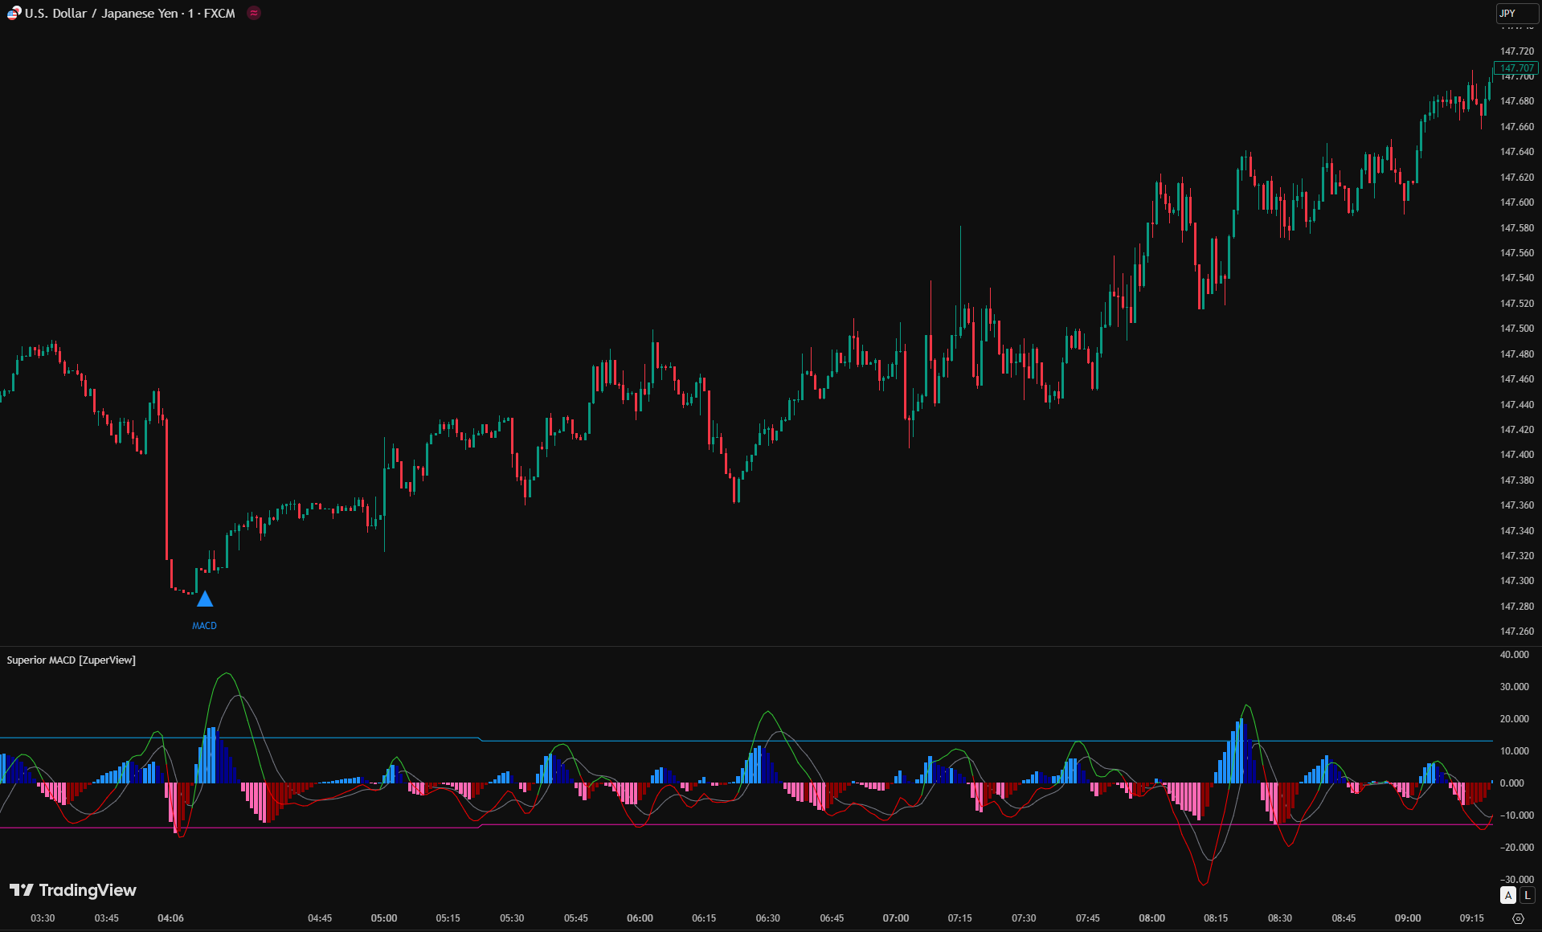Click the 08:00 label on the time axis
This screenshot has width=1542, height=932.
1151,918
